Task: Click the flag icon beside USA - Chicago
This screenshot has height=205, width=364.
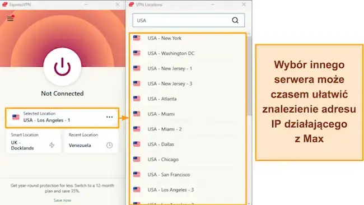Action: tap(137, 159)
